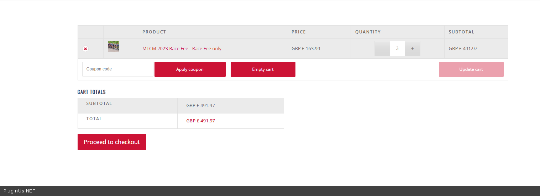Open the PluginUs.NET footer link
The image size is (540, 196).
tap(20, 191)
